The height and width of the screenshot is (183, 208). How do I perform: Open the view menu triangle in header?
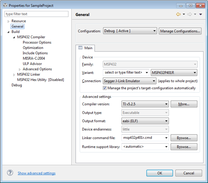click(201, 14)
